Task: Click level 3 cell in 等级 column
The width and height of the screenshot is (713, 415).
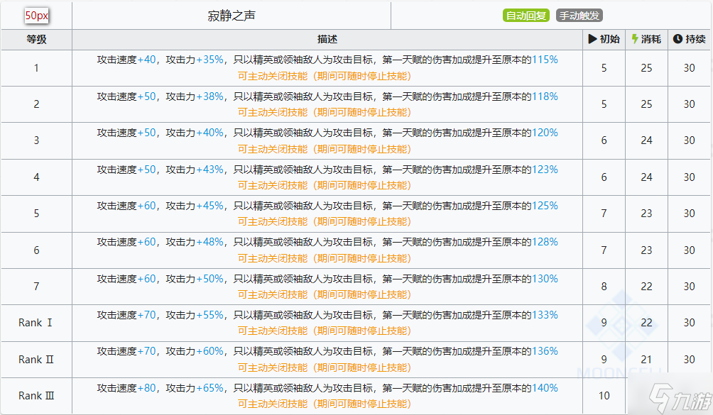Action: click(36, 140)
